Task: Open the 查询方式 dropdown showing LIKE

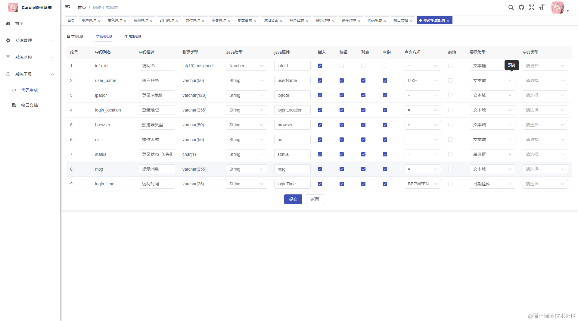Action: tap(423, 80)
